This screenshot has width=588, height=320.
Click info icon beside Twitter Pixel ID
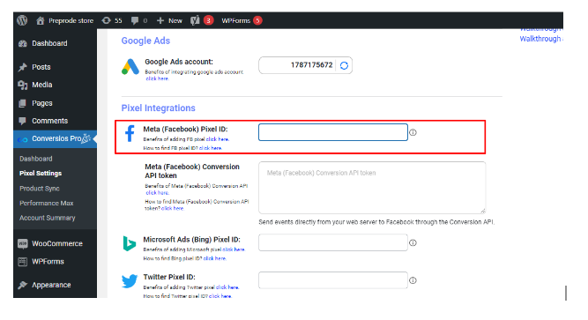[413, 280]
